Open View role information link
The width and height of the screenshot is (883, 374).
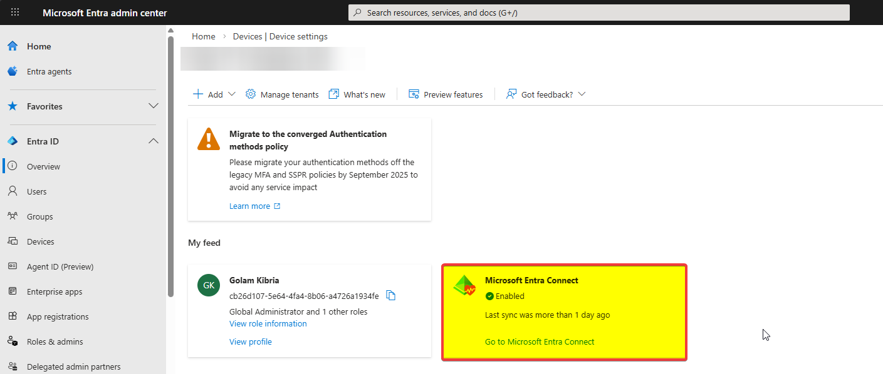268,323
